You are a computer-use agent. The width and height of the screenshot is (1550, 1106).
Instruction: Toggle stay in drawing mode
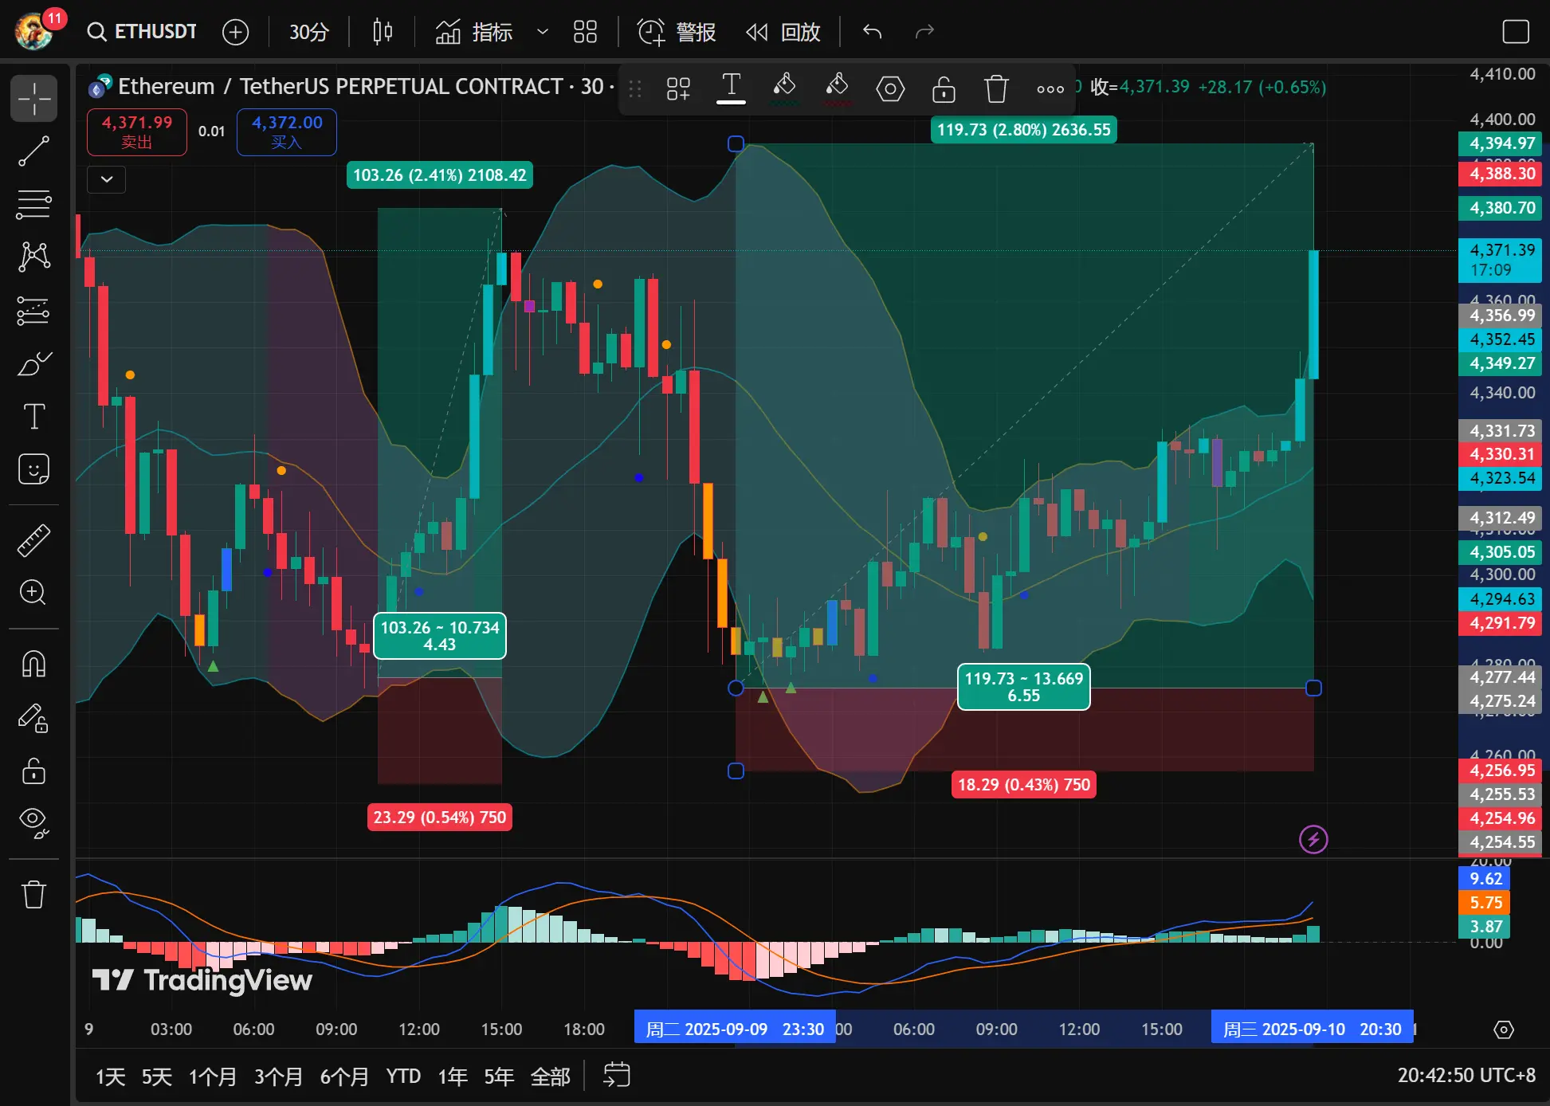point(33,718)
